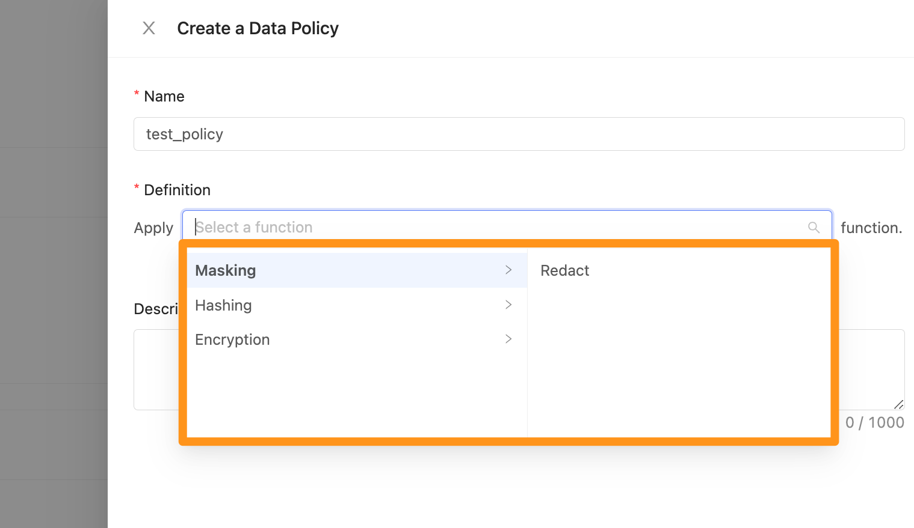Click the search icon in function selector
Viewport: 914px width, 528px height.
point(814,227)
